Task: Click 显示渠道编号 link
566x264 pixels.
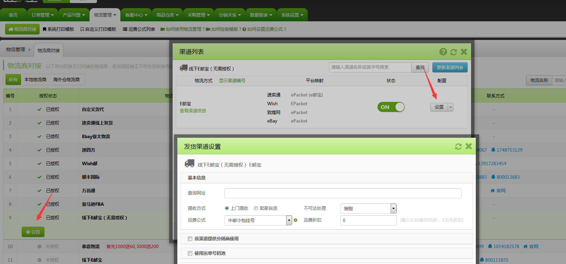Action: coord(232,81)
